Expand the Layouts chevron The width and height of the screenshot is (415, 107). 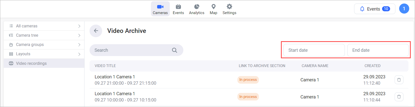pyautogui.click(x=79, y=54)
